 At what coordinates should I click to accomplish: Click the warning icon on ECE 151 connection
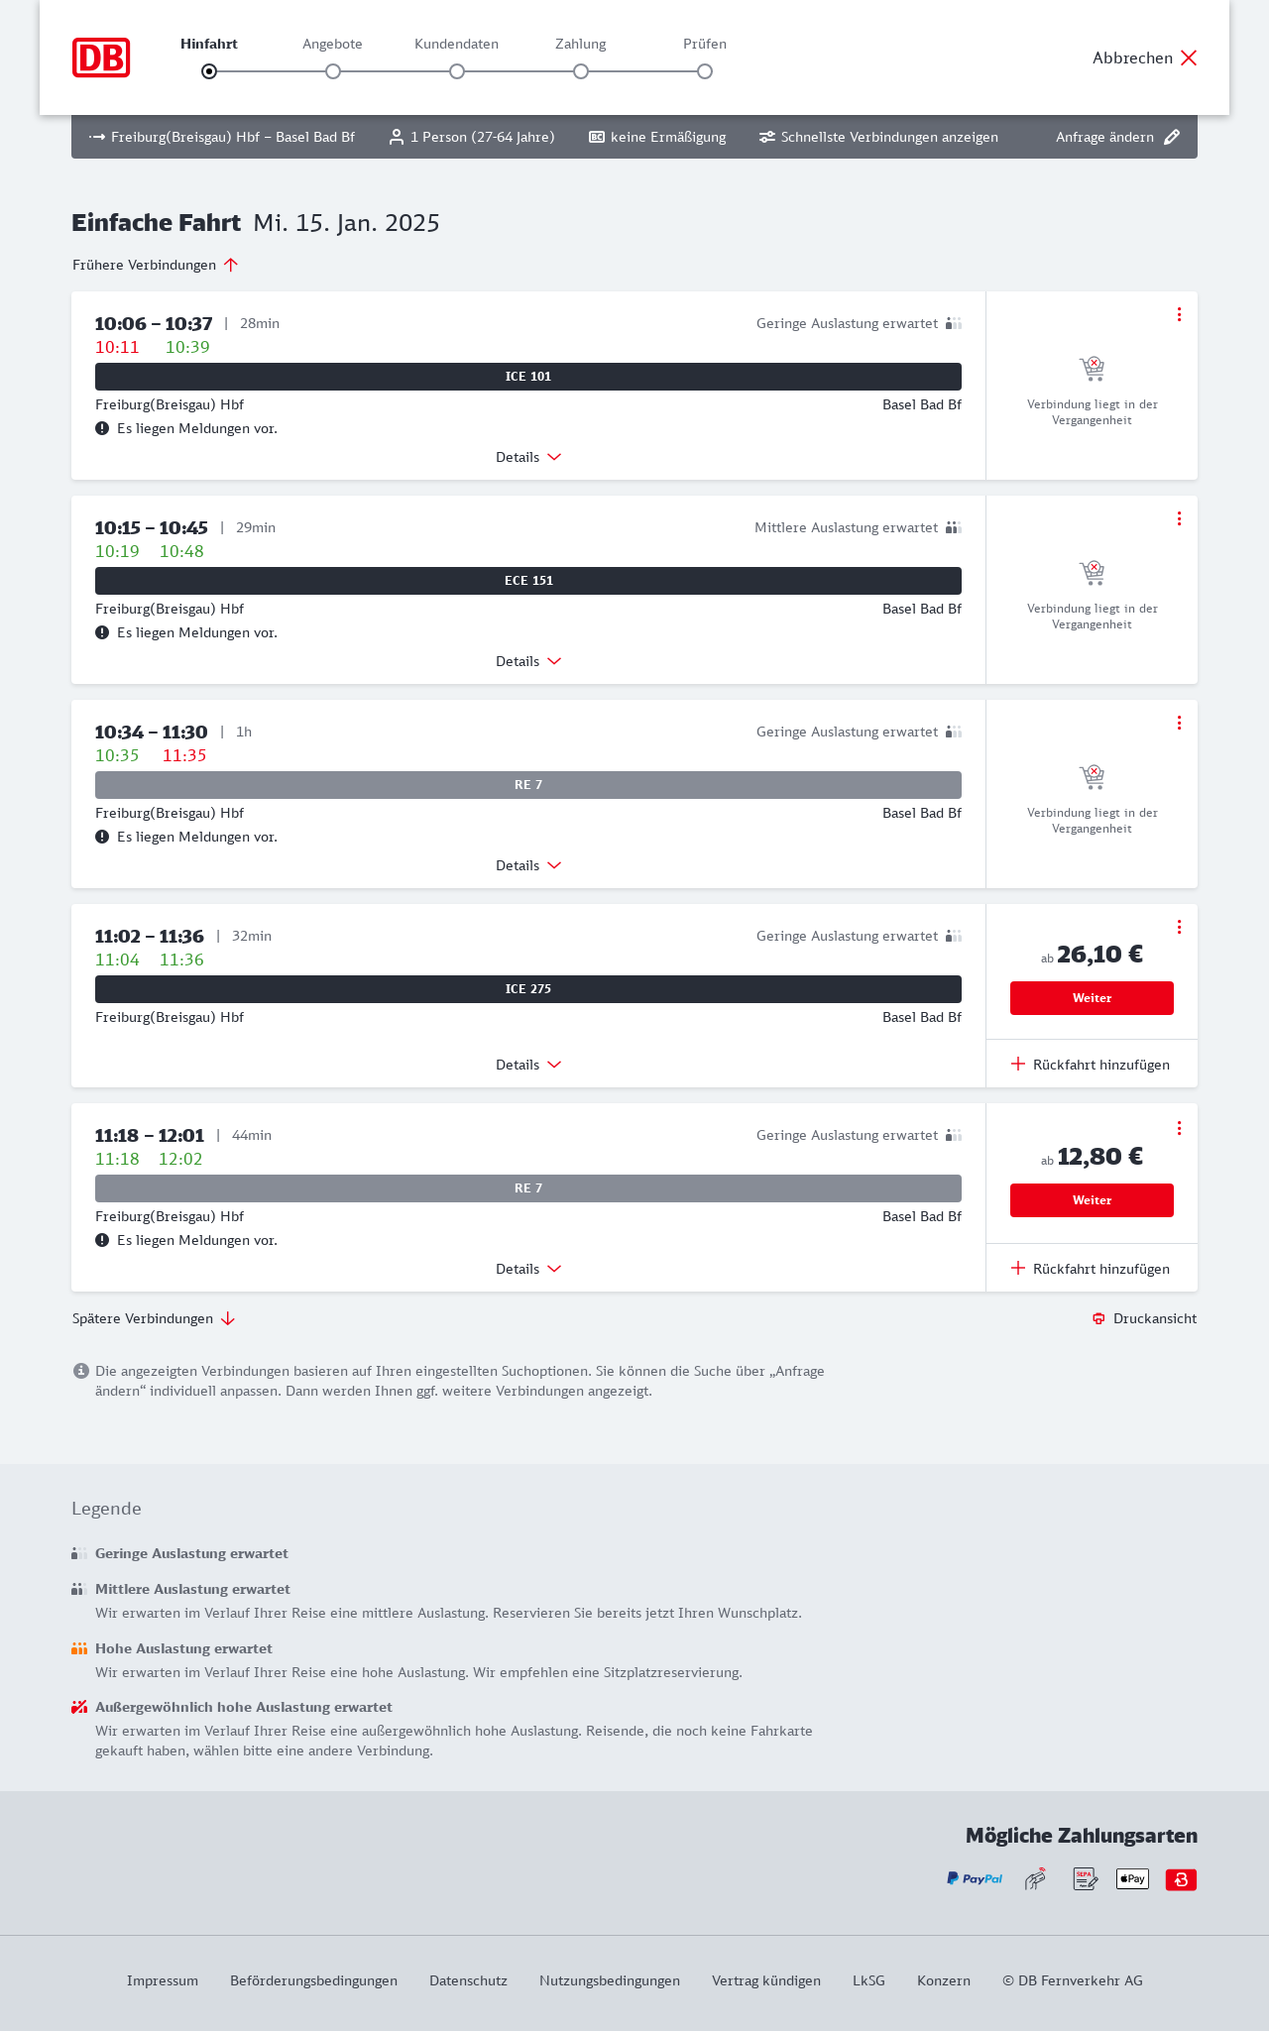click(x=102, y=632)
